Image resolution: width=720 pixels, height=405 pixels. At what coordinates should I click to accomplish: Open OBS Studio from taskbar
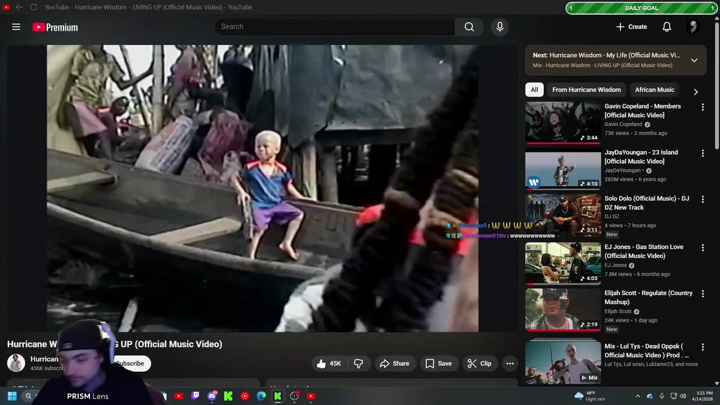(294, 396)
